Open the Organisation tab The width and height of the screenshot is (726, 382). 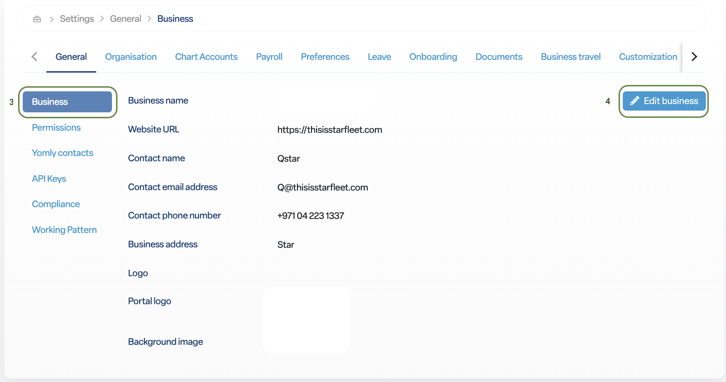click(131, 57)
